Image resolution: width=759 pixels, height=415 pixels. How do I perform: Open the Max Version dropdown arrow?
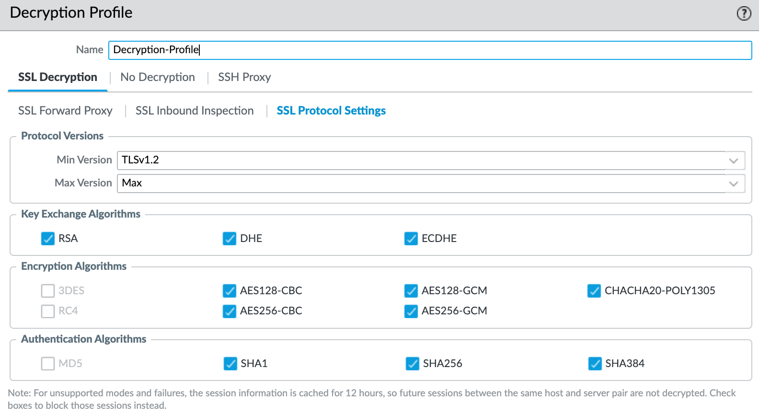[x=733, y=184]
